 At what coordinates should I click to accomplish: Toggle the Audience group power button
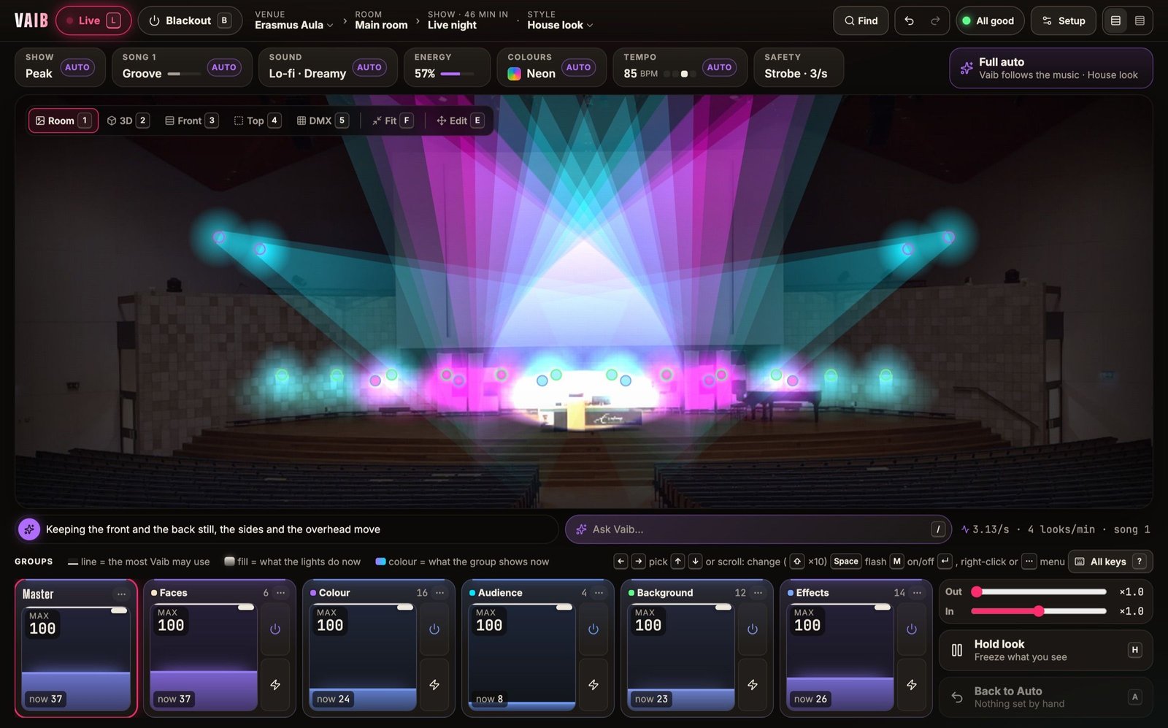point(593,629)
